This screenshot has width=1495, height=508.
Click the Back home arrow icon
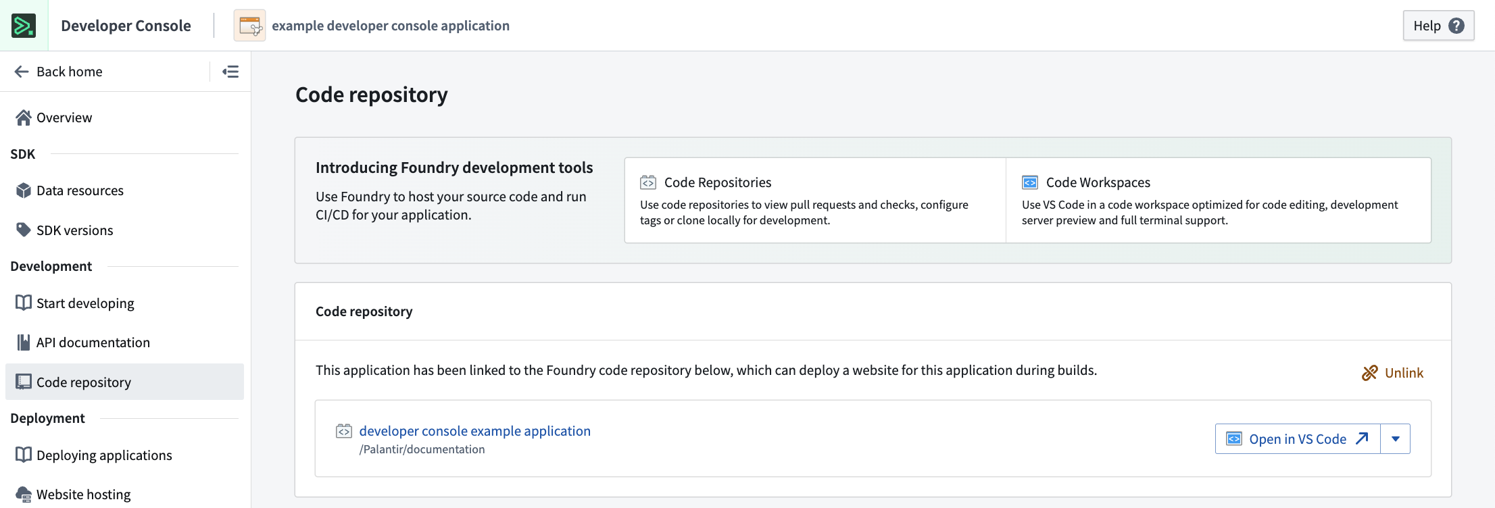[22, 72]
